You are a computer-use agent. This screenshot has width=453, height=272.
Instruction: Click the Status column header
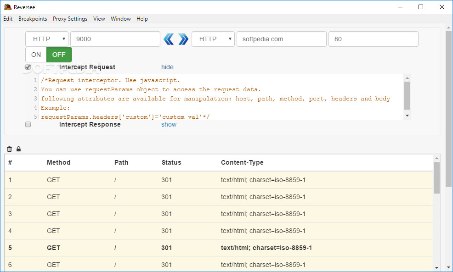pyautogui.click(x=171, y=162)
